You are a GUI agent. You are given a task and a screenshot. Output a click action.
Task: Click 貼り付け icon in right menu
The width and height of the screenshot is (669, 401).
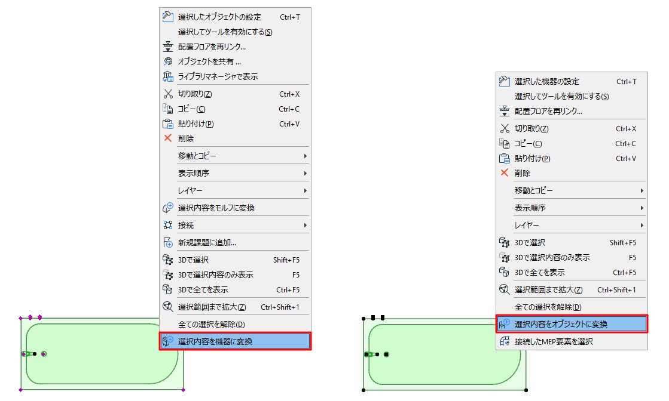click(505, 158)
